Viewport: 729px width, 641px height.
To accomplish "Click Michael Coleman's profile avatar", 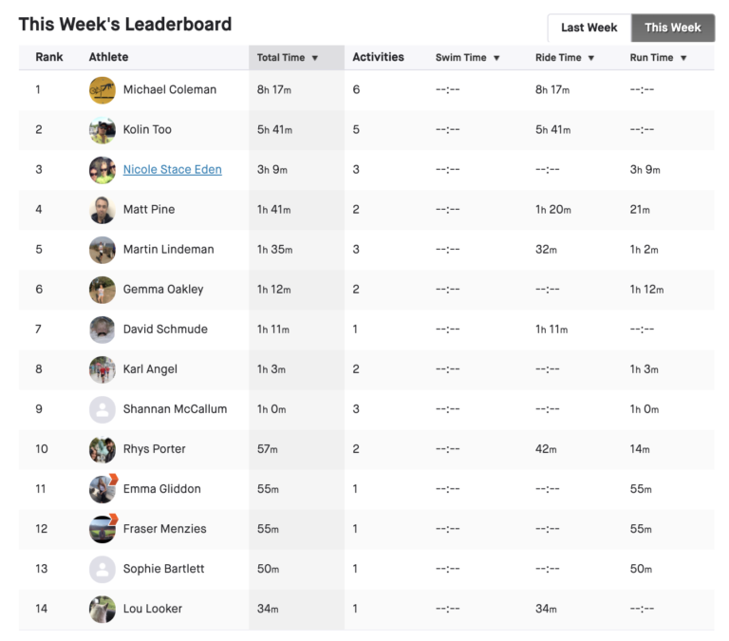I will pos(103,90).
